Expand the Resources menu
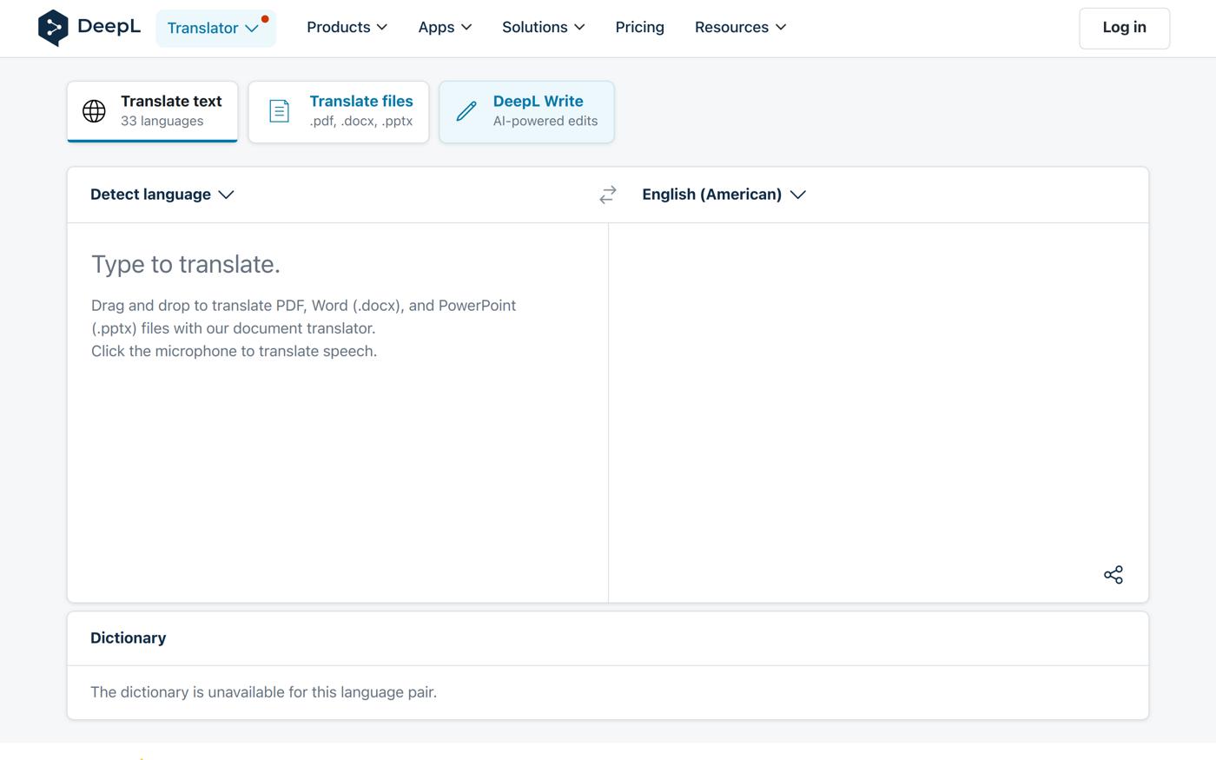Image resolution: width=1216 pixels, height=760 pixels. pyautogui.click(x=741, y=27)
